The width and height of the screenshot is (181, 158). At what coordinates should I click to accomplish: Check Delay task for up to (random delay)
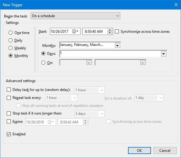(9, 89)
